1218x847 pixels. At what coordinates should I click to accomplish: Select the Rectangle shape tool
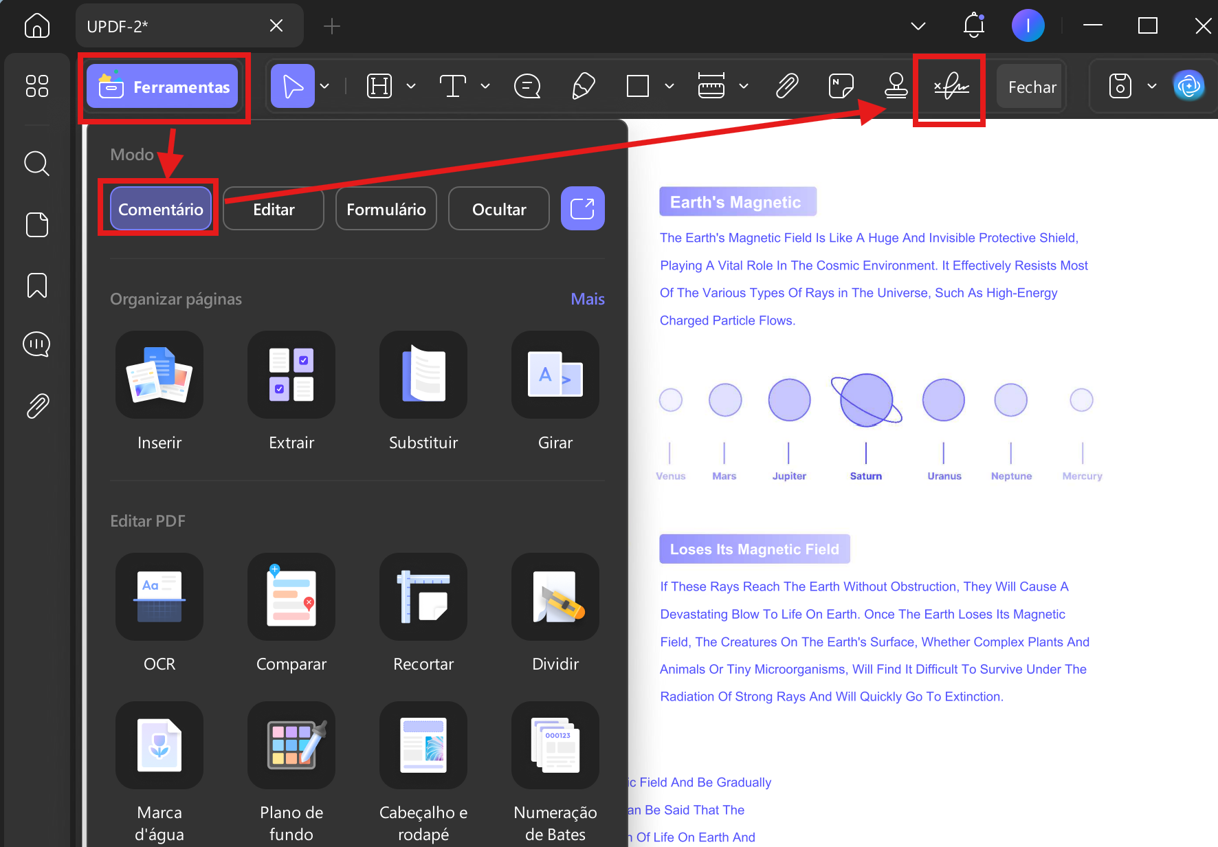point(638,87)
